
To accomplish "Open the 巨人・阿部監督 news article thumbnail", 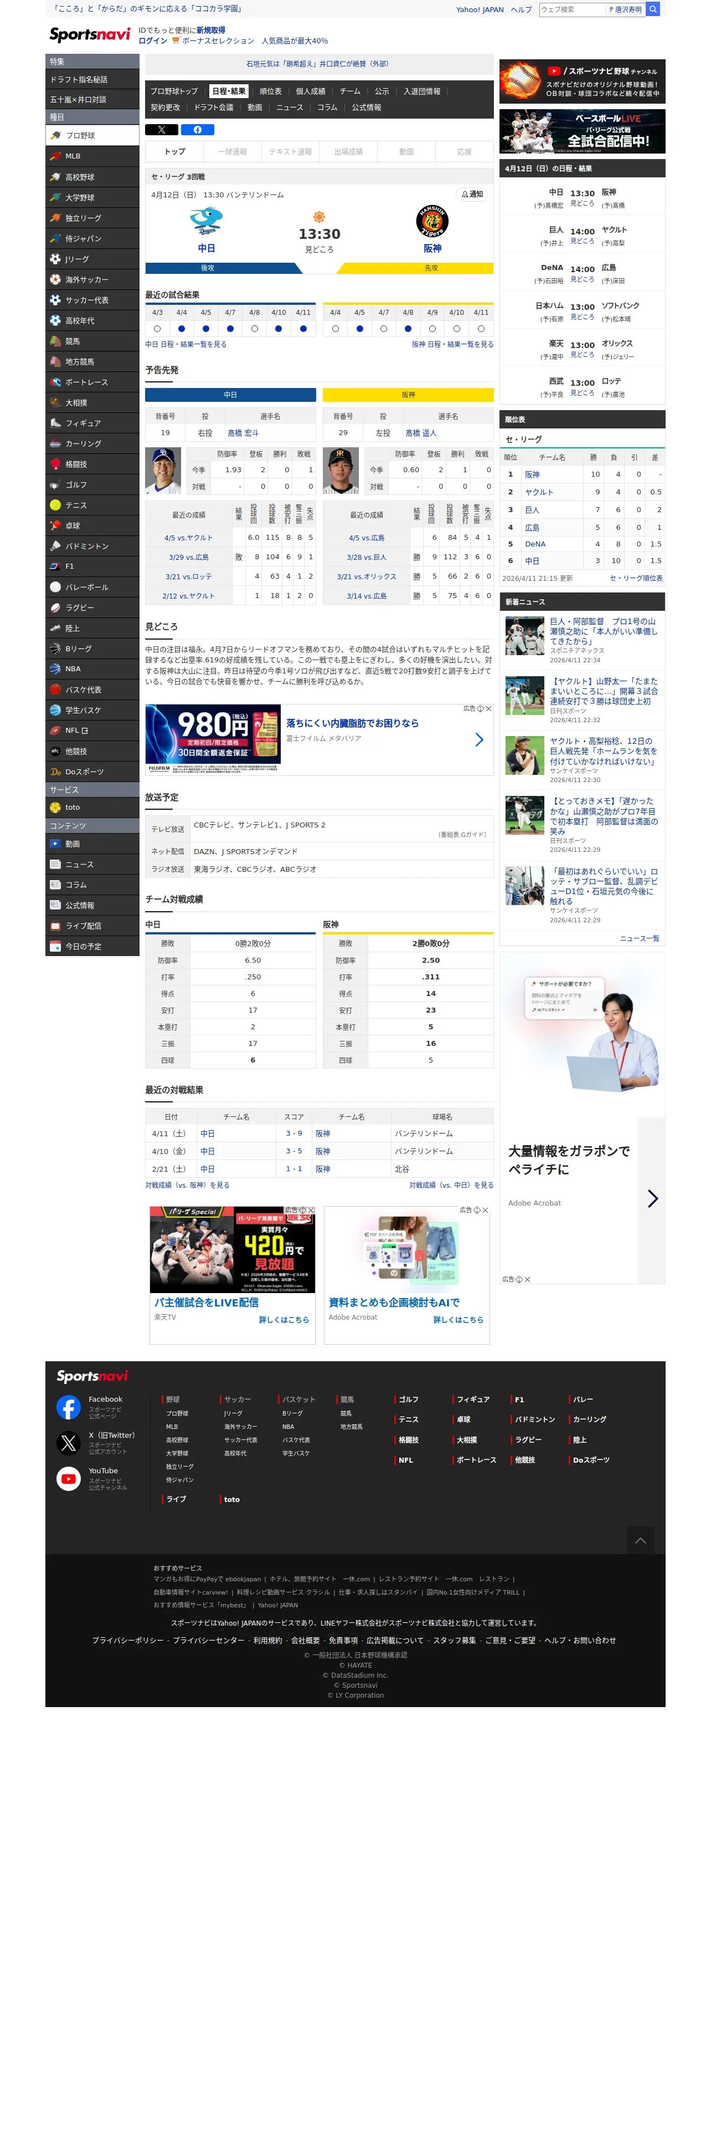I will 525,636.
